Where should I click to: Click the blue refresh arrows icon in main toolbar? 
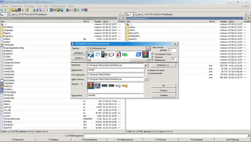click(2, 10)
